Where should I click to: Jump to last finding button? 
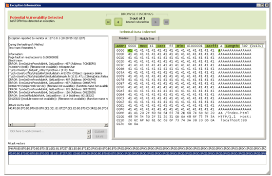click(166, 22)
